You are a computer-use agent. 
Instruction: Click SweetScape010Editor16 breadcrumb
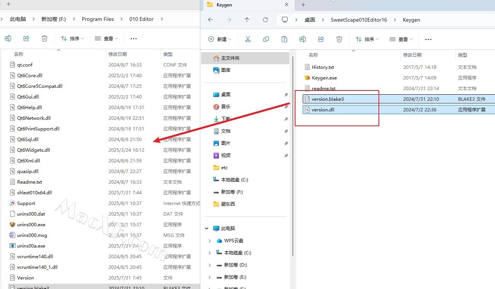click(x=359, y=20)
